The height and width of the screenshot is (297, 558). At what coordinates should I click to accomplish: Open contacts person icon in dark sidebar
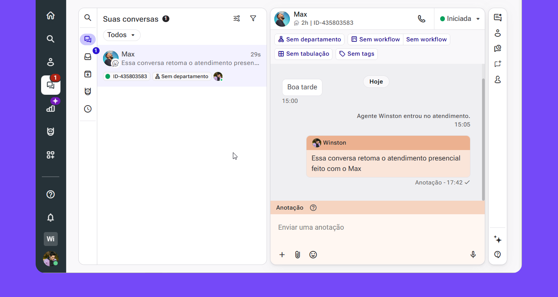click(50, 62)
